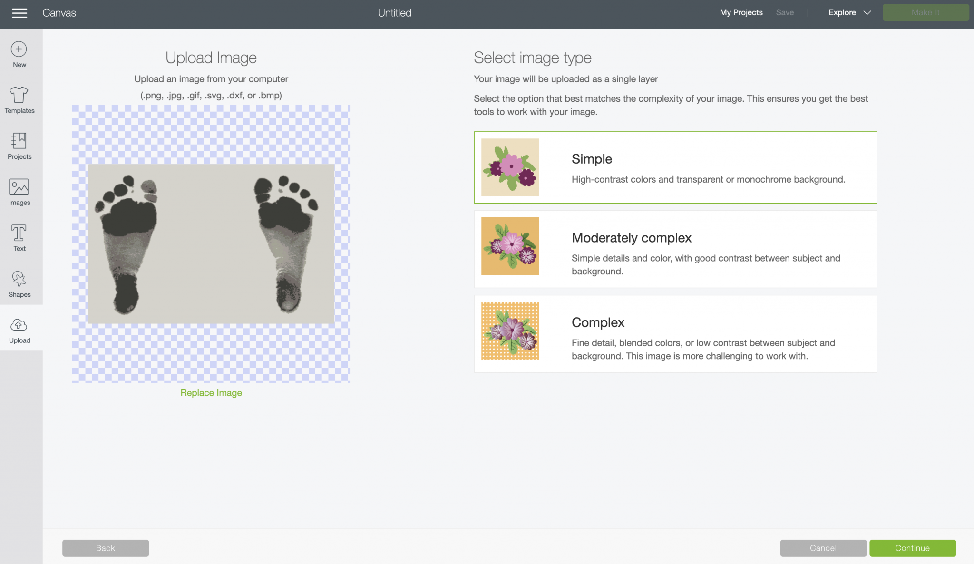Choose the Simple image type
This screenshot has height=564, width=974.
click(675, 167)
